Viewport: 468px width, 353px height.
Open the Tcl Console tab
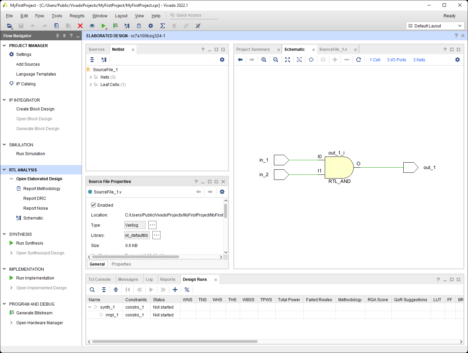[x=100, y=279]
